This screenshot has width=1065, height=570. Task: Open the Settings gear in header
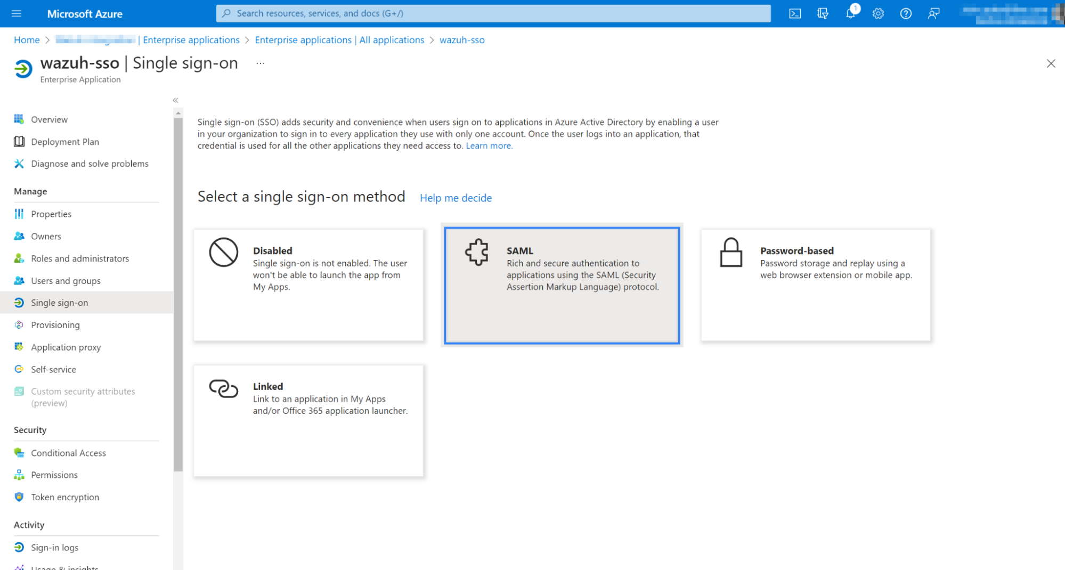pyautogui.click(x=878, y=14)
